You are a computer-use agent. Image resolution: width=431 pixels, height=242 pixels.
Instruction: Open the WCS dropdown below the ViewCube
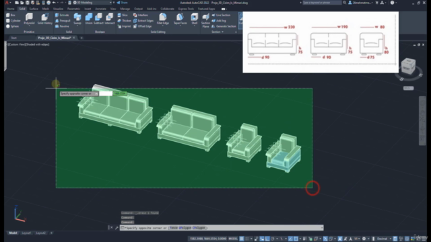[409, 88]
